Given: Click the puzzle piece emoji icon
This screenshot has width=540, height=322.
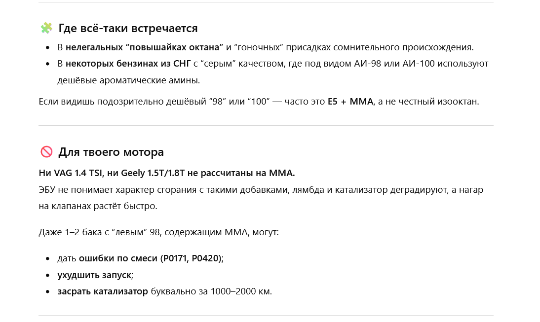Looking at the screenshot, I should [46, 28].
